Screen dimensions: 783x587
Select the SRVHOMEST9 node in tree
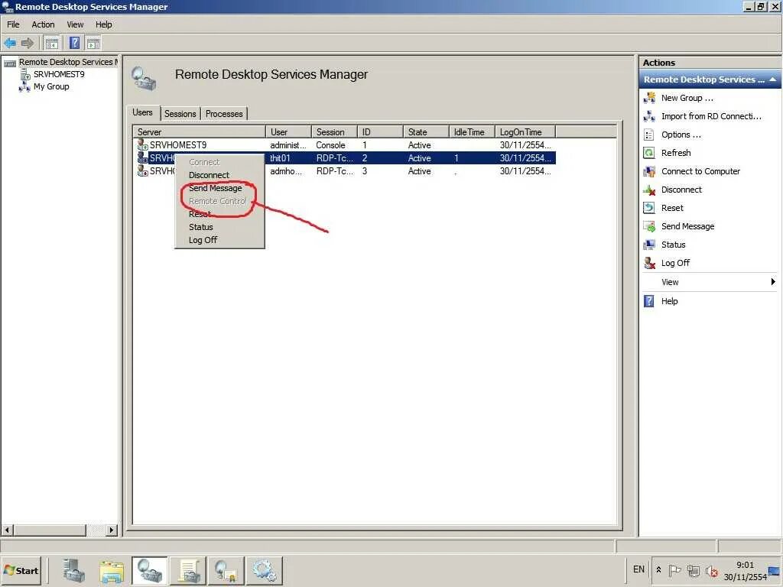(59, 74)
